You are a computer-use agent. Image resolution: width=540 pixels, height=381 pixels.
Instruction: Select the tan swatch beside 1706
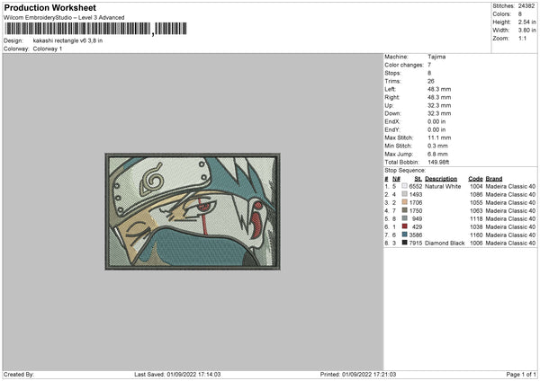tap(404, 202)
